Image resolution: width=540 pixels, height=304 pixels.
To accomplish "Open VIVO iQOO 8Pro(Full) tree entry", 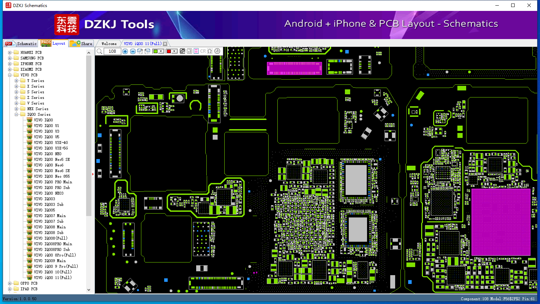I will (55, 255).
